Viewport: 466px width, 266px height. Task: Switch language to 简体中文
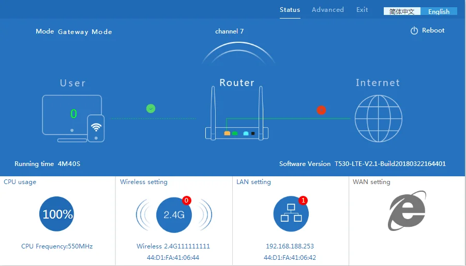coord(402,11)
